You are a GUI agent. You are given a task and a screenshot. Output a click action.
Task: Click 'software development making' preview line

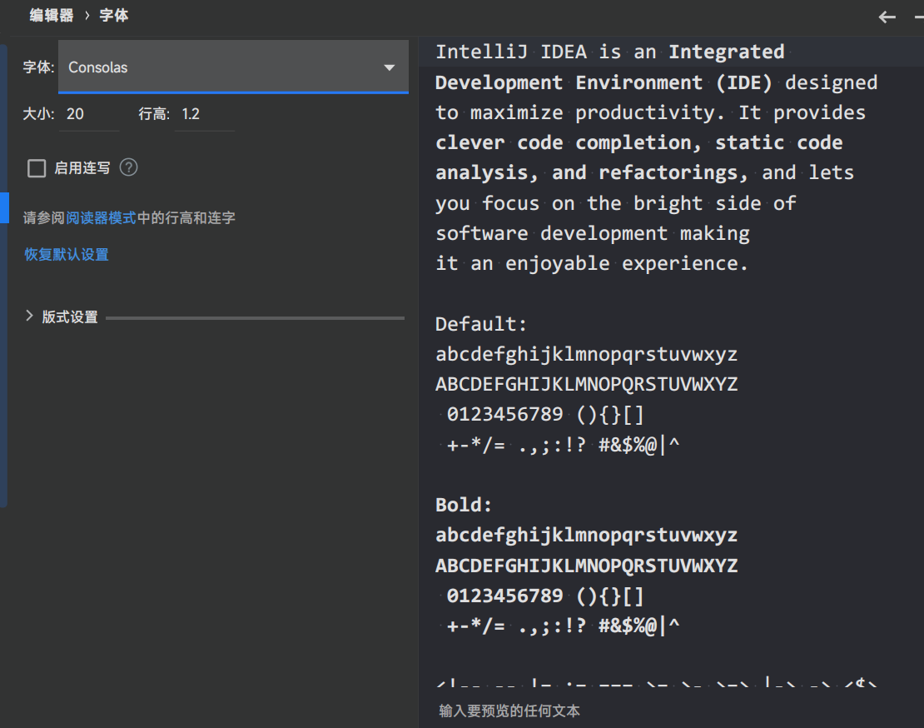point(592,233)
